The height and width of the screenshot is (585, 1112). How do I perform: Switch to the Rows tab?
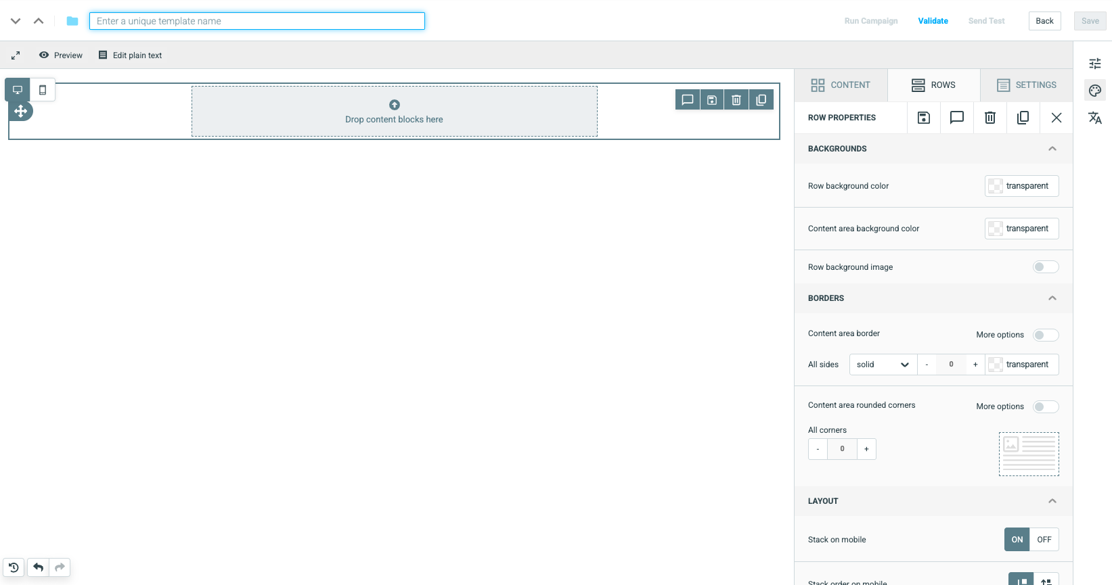pyautogui.click(x=933, y=85)
